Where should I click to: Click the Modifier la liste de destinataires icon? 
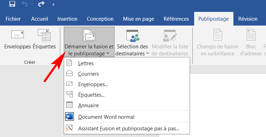coord(170,36)
